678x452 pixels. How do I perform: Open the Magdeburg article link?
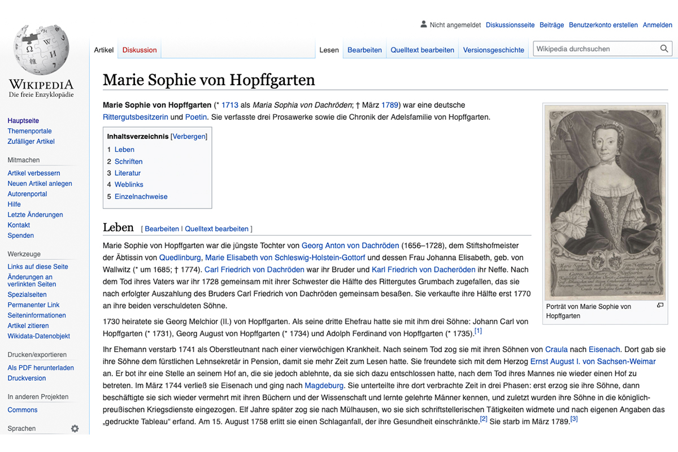coord(324,385)
